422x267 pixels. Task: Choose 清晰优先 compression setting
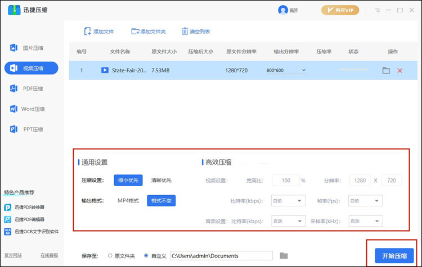161,180
